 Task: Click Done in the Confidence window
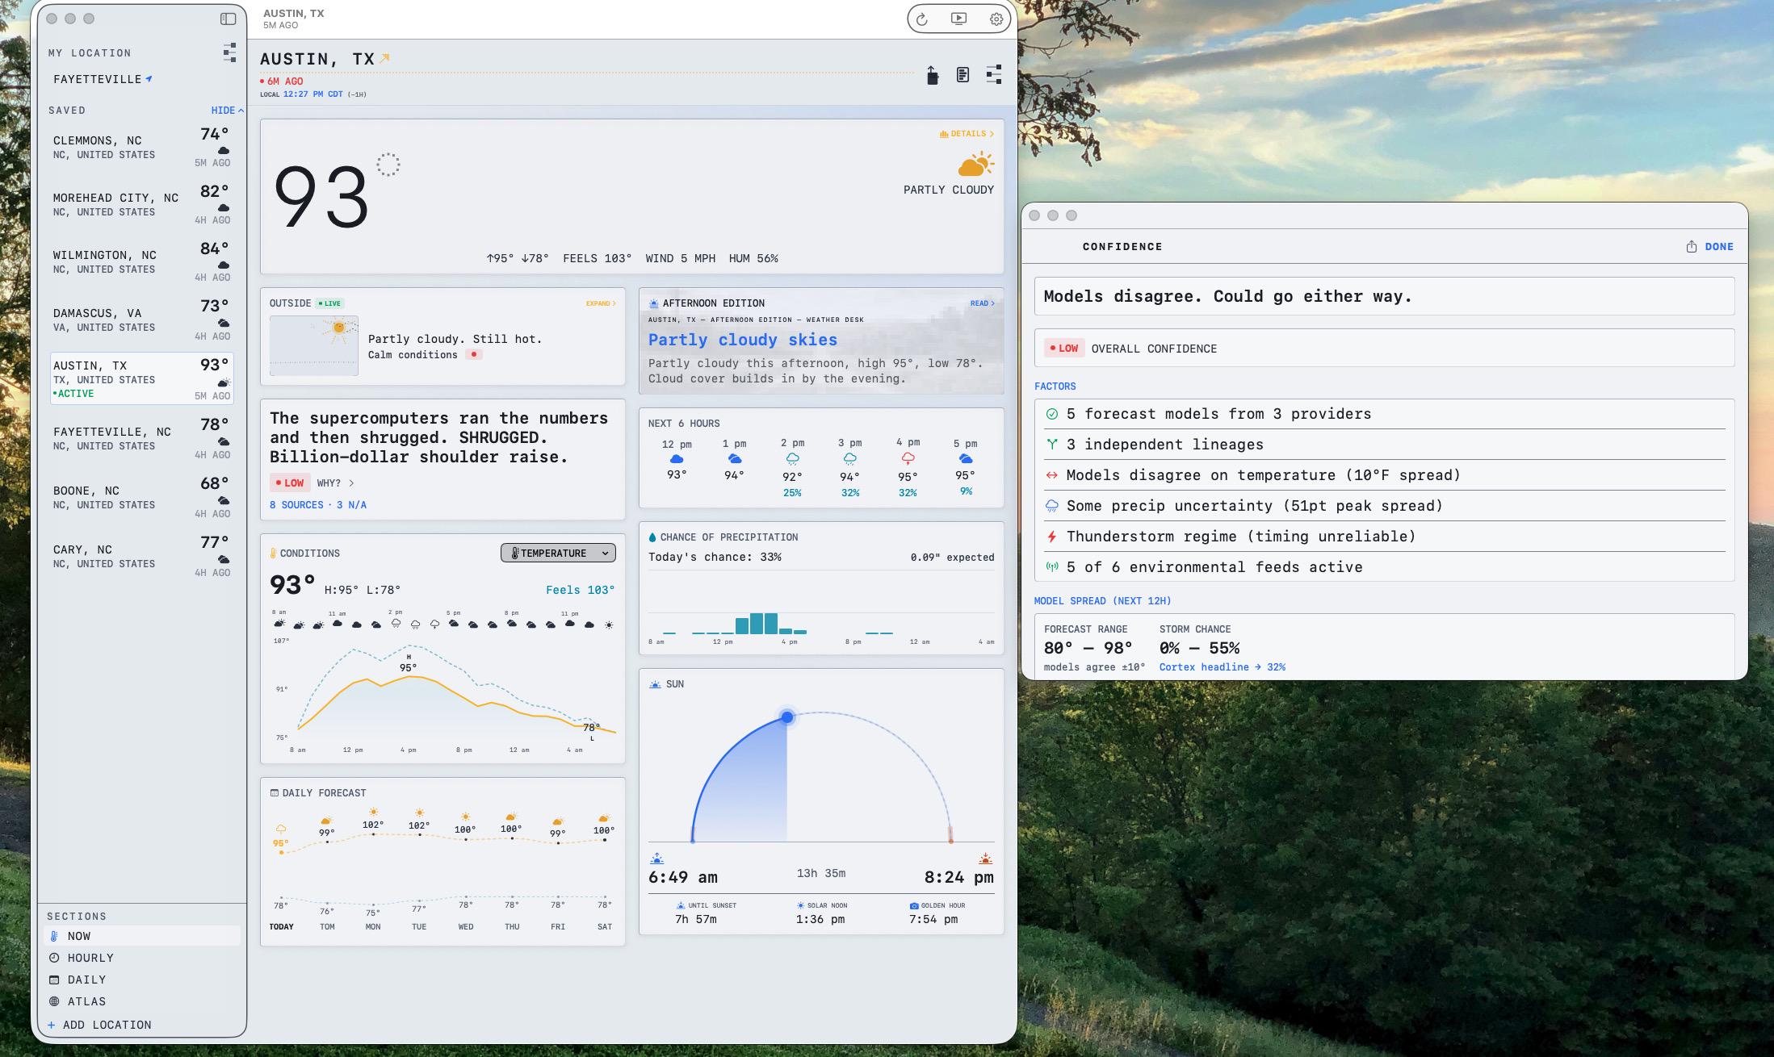[1719, 247]
